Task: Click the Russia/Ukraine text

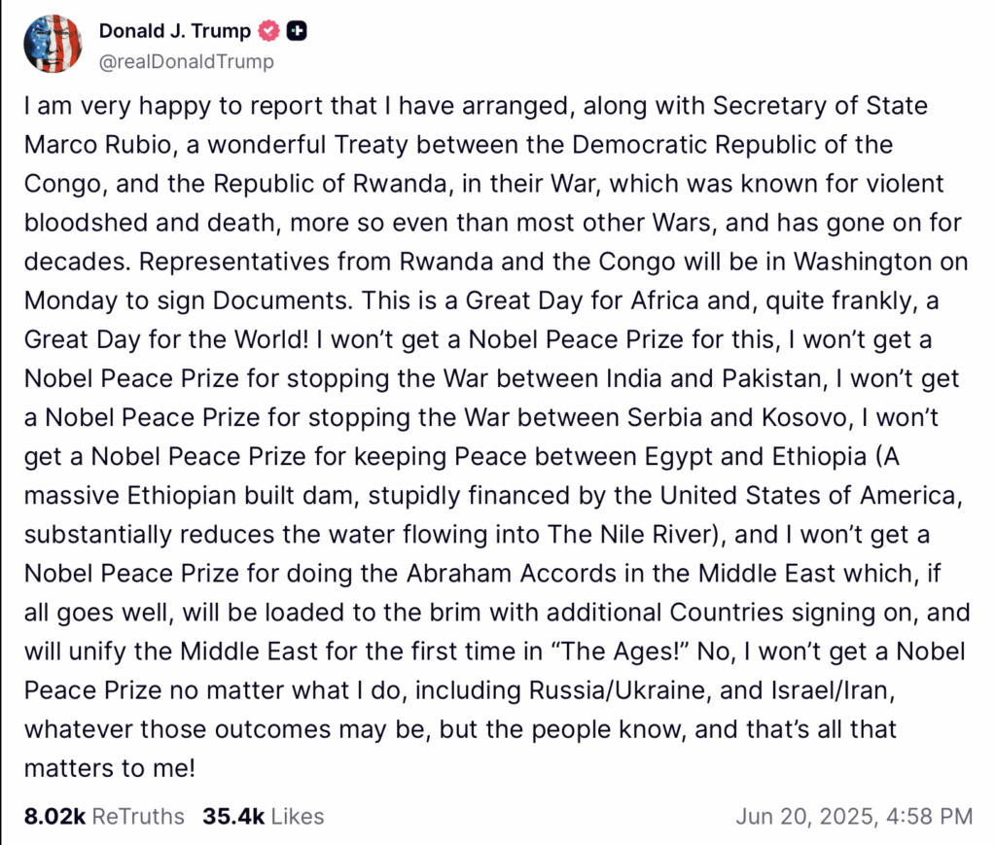Action: (x=618, y=690)
